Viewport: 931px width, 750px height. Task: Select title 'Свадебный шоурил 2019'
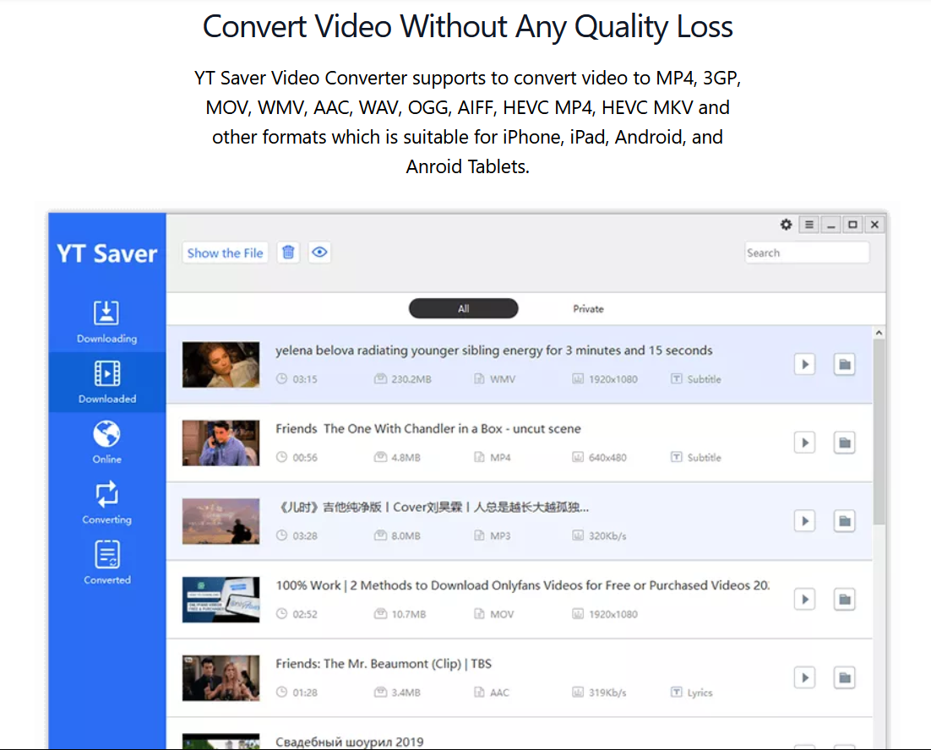click(350, 742)
